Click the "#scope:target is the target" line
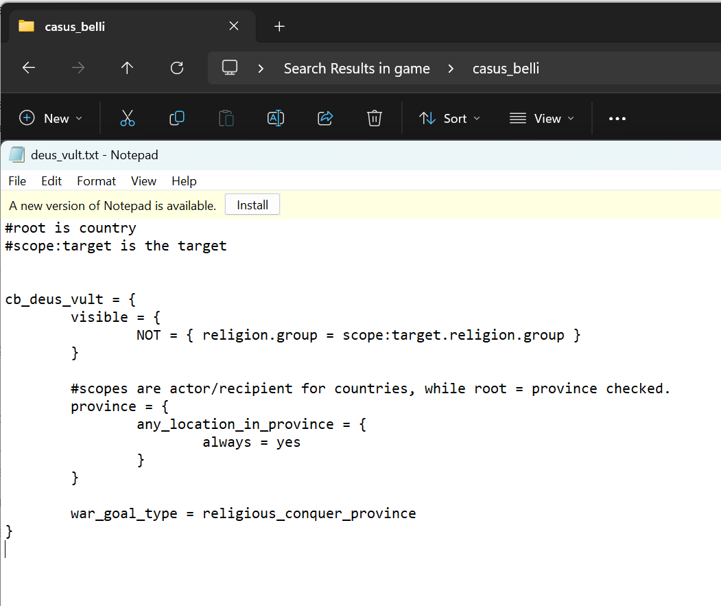 pos(116,246)
